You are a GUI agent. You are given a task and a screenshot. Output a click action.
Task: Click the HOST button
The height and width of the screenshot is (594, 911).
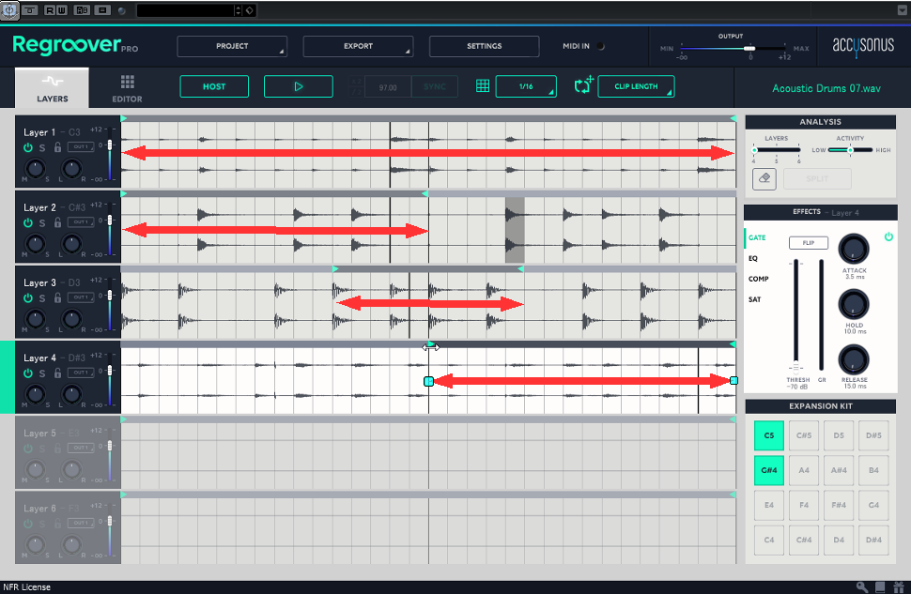click(214, 86)
